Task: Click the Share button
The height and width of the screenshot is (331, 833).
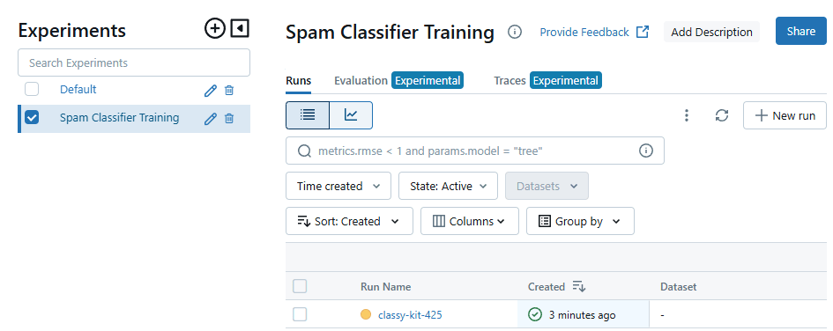Action: (801, 32)
